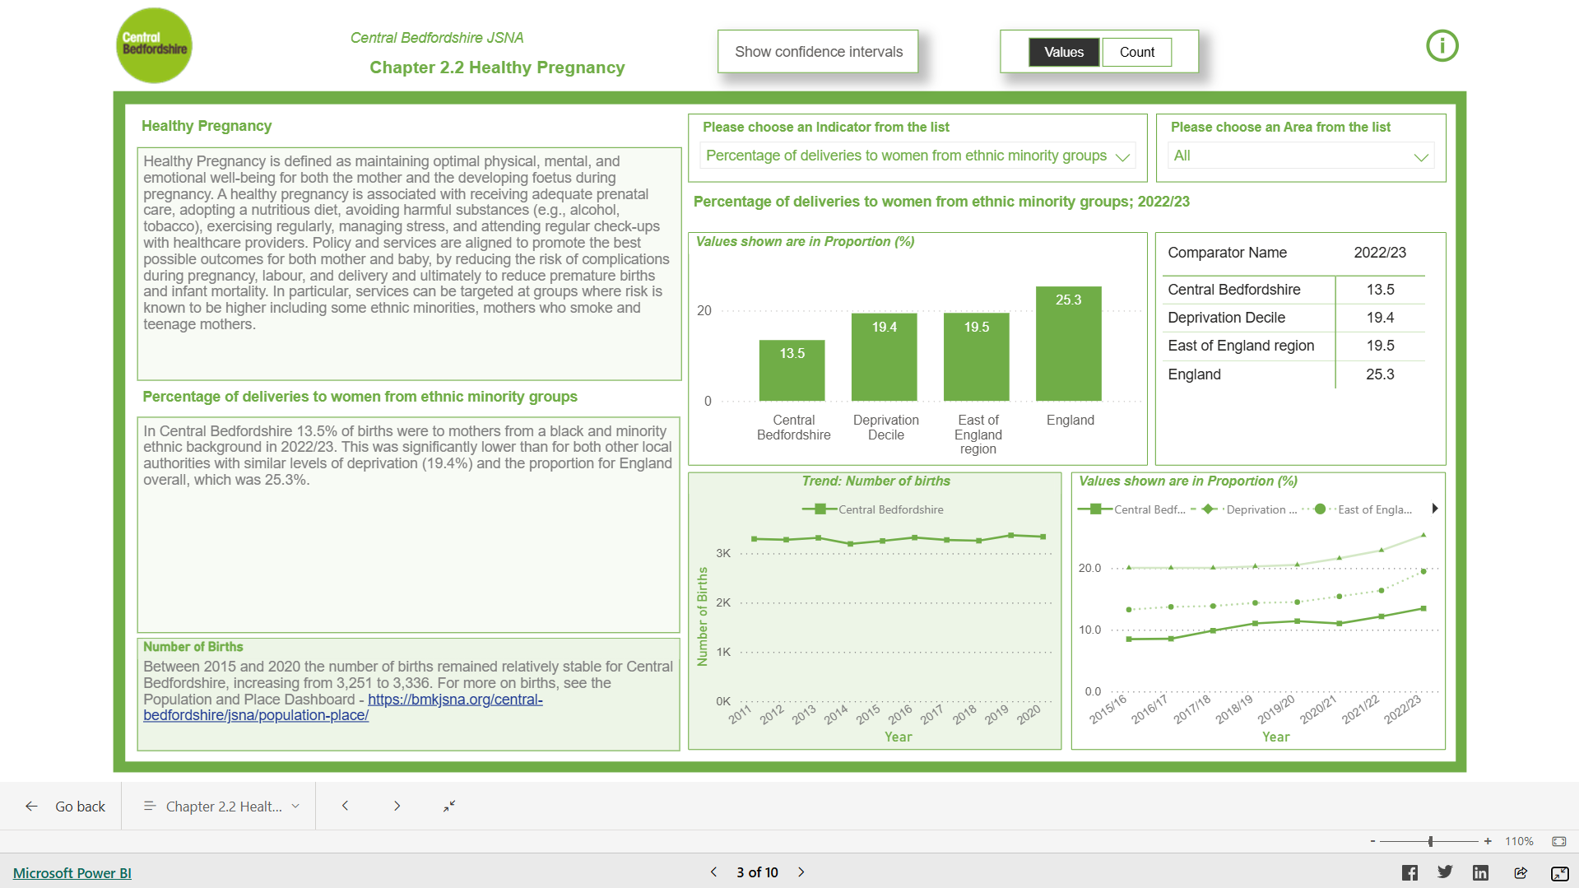
Task: Adjust the zoom slider handle
Action: tap(1431, 841)
